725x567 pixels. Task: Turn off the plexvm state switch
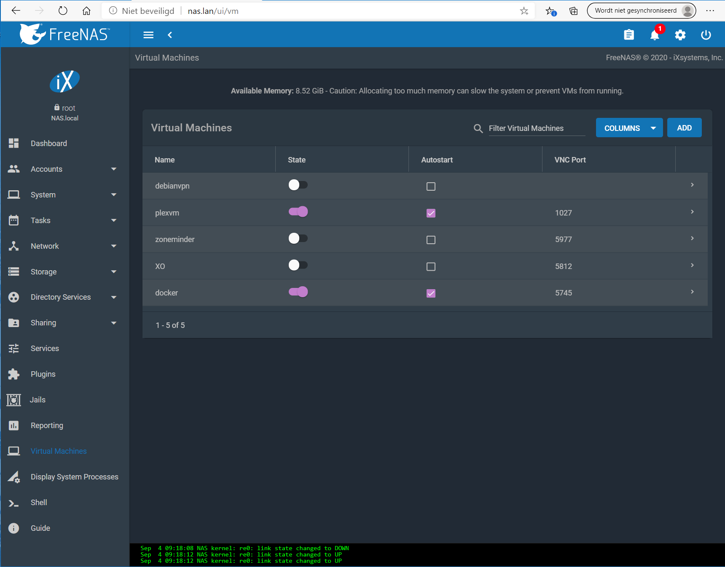298,211
